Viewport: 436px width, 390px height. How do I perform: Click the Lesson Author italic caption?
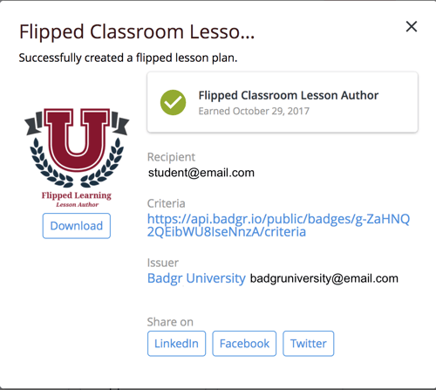tap(78, 205)
